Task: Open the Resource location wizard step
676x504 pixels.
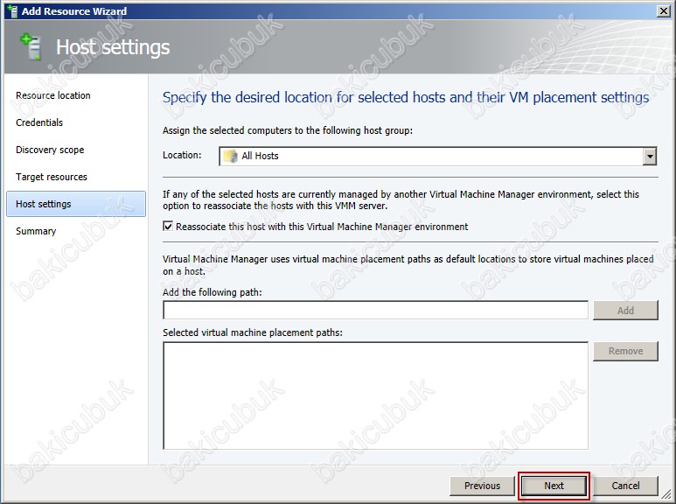Action: click(x=53, y=95)
